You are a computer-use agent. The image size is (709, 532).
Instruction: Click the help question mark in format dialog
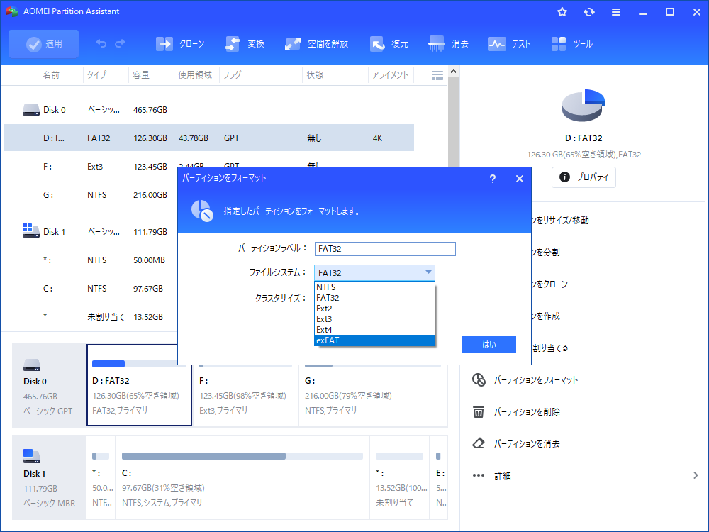click(493, 179)
